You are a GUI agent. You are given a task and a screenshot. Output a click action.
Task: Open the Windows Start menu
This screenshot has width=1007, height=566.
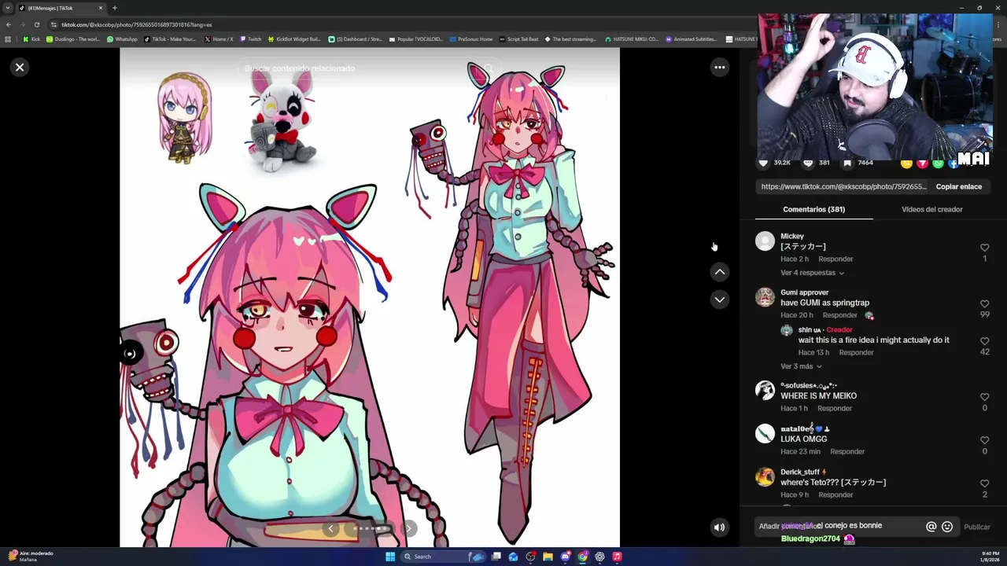389,557
